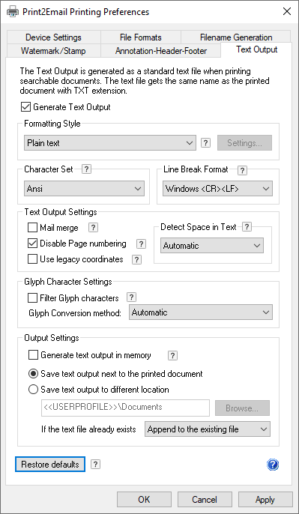Click the Mail merge help icon
Viewport: 299px width, 514px height.
94,227
